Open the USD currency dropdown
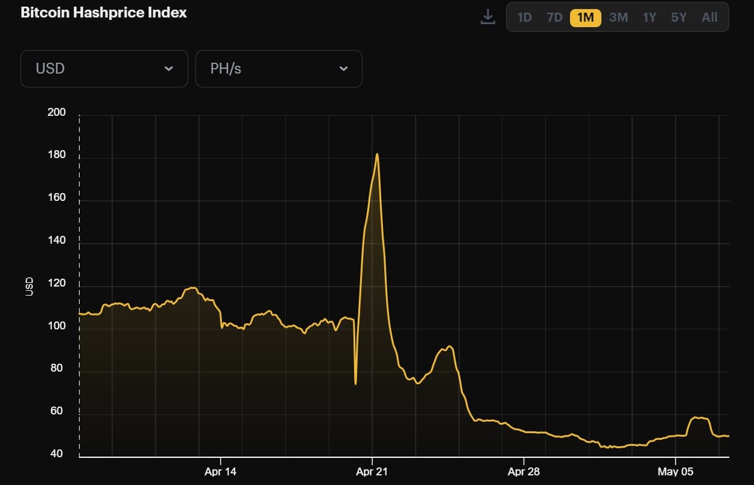754x485 pixels. [x=104, y=69]
